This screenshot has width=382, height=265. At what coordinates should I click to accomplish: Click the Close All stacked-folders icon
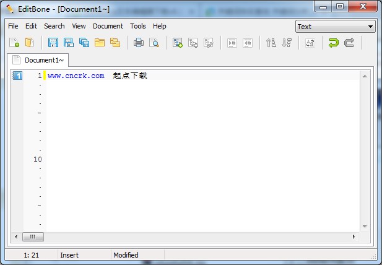point(115,43)
